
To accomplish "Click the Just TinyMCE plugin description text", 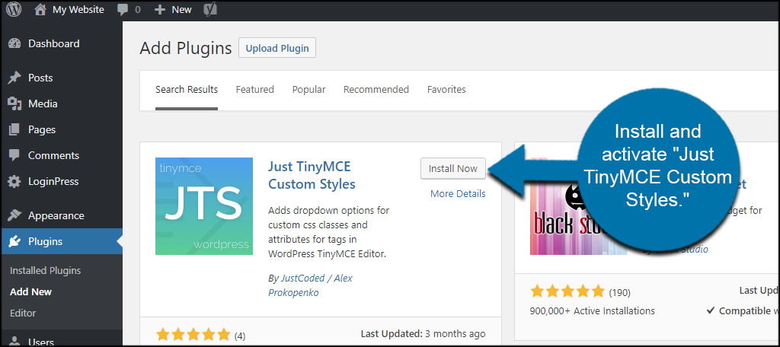I will click(x=329, y=232).
